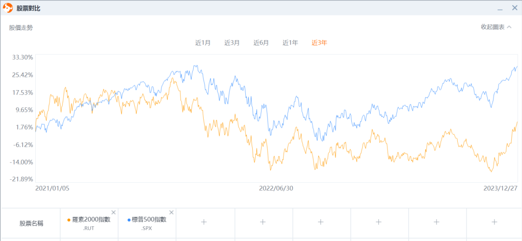Viewport: 522px width, 241px height.
Task: Click the .SPX ticker symbol
Action: (147, 228)
